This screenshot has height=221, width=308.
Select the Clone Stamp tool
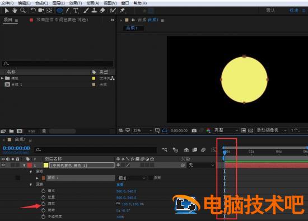(94, 11)
